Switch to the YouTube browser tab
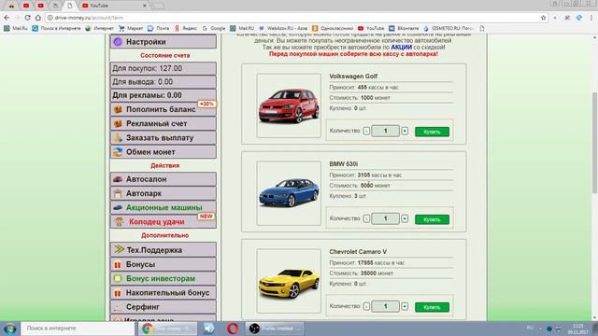 coord(113,6)
